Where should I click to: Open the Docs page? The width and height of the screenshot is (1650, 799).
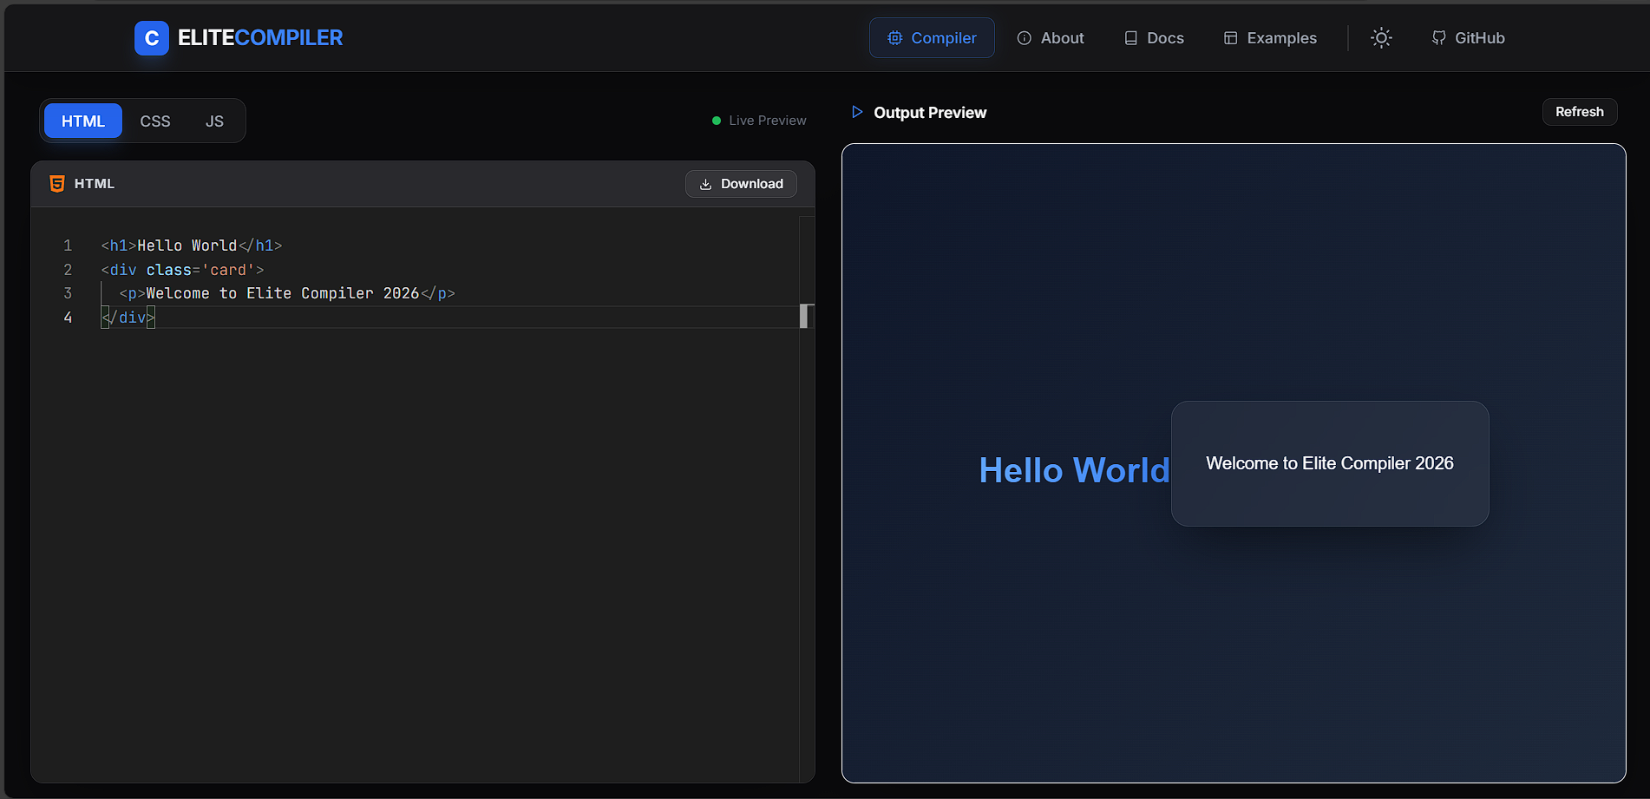(x=1154, y=38)
